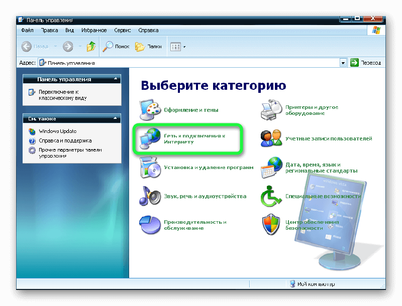This screenshot has width=402, height=306.
Task: Click the printer and mouse icon
Action: (x=271, y=110)
